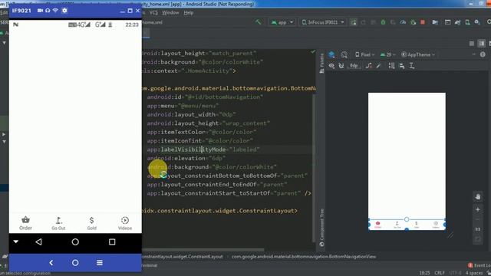Click the Guidelines icon in design toolbar
Viewport: 491px width, 276px height.
point(412,66)
